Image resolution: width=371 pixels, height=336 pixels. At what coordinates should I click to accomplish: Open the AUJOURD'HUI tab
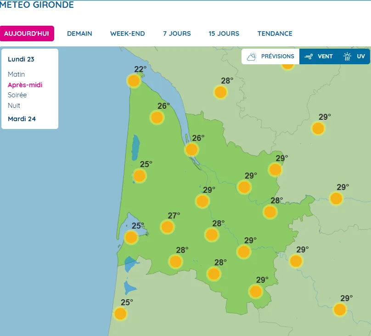[x=27, y=34]
